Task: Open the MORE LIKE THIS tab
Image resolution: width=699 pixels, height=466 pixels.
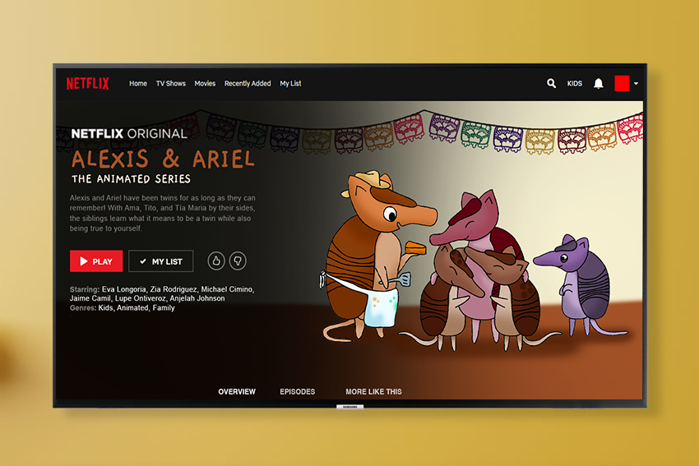Action: click(x=373, y=391)
